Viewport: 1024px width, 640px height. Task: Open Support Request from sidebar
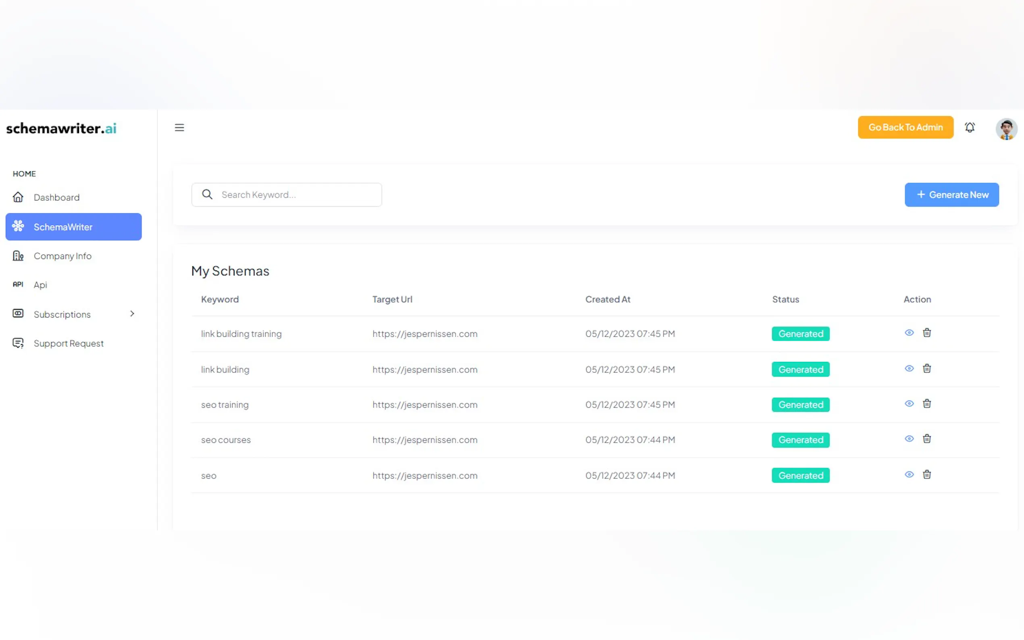pos(68,343)
